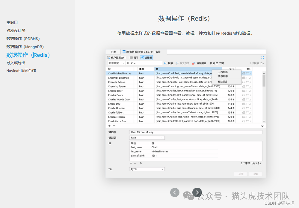Select the Charles Baker key
This screenshot has width=299, height=208.
point(115,91)
